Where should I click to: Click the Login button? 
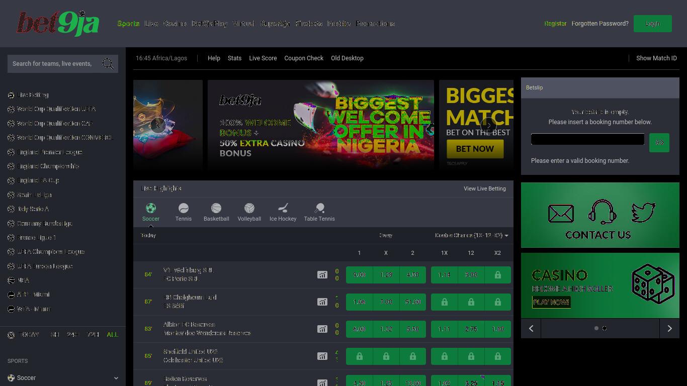pos(653,24)
